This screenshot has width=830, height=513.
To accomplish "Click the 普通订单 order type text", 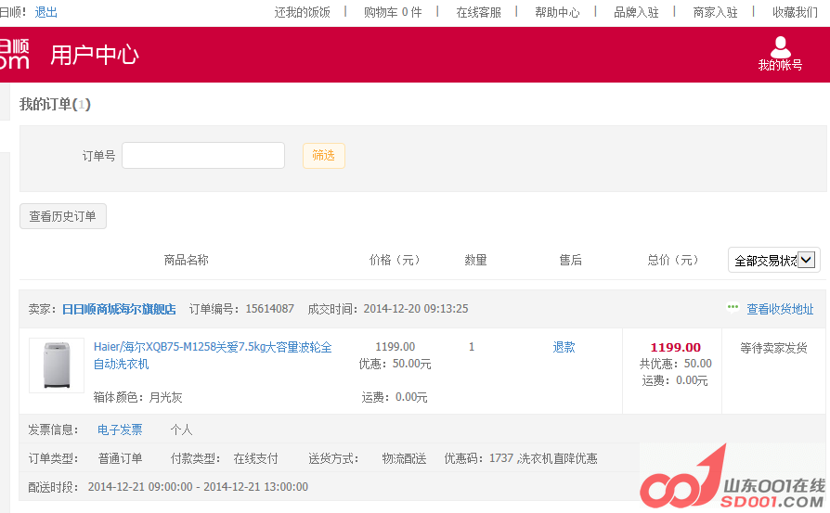I will [120, 458].
